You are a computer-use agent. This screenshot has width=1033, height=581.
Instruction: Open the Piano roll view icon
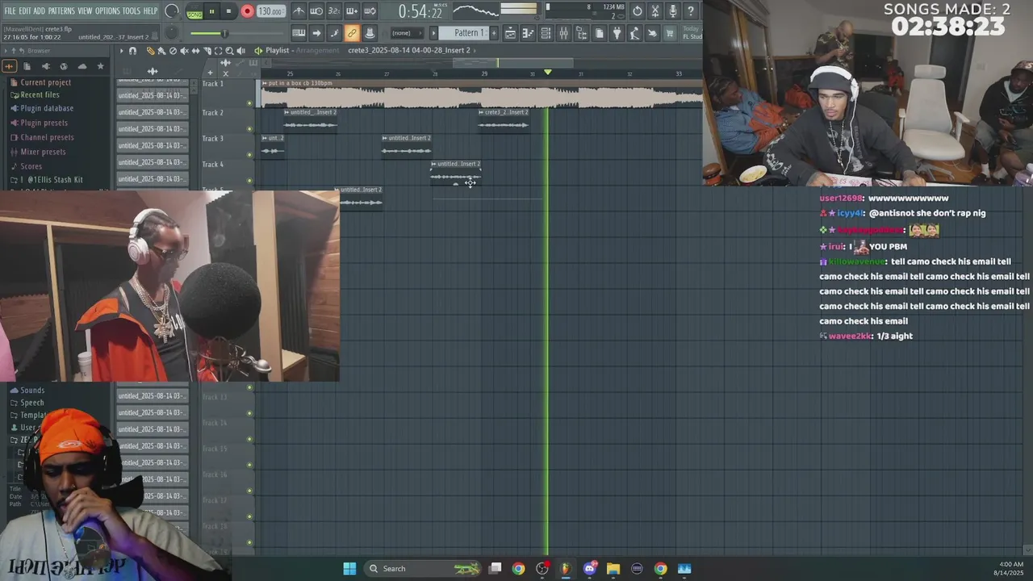pyautogui.click(x=528, y=33)
